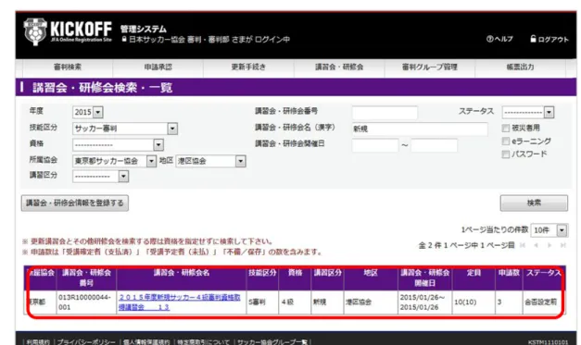Open the 審判グループ管理 menu tab

click(x=430, y=67)
